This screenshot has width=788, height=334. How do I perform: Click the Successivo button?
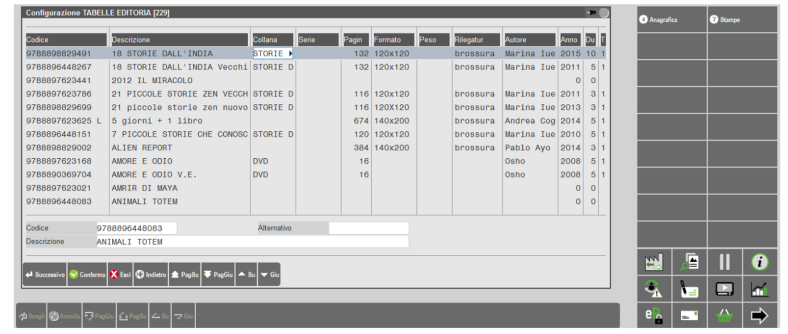click(45, 275)
